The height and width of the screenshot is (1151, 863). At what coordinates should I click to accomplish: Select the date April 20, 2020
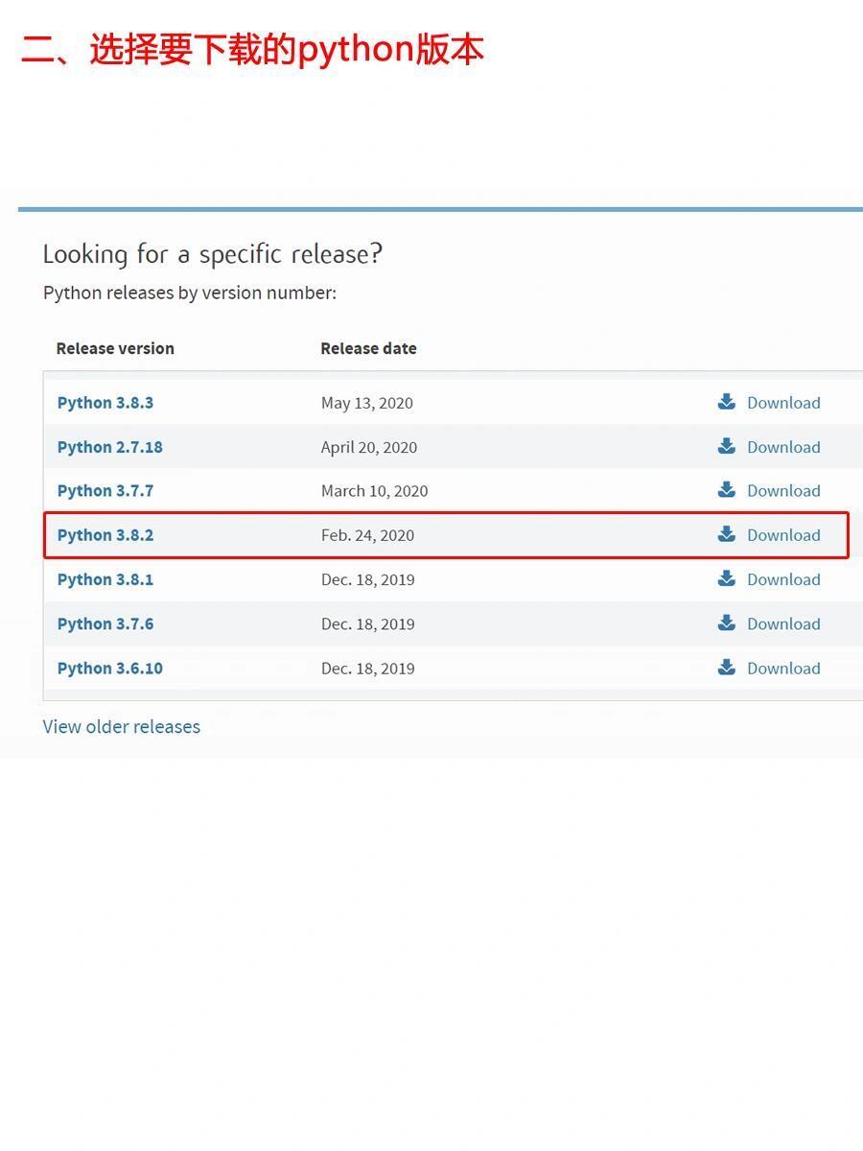(x=369, y=447)
